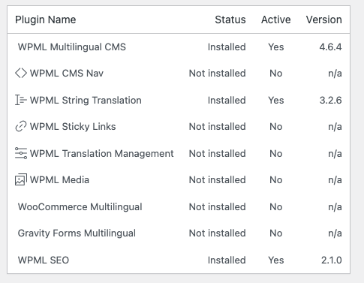Viewport: 364px width, 283px height.
Task: Select the Active column header
Action: point(276,20)
